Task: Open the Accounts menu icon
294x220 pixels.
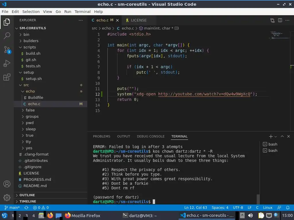Action: click(7, 184)
